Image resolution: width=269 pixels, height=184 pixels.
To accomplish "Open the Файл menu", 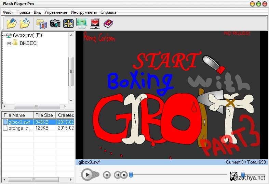I will tap(8, 12).
